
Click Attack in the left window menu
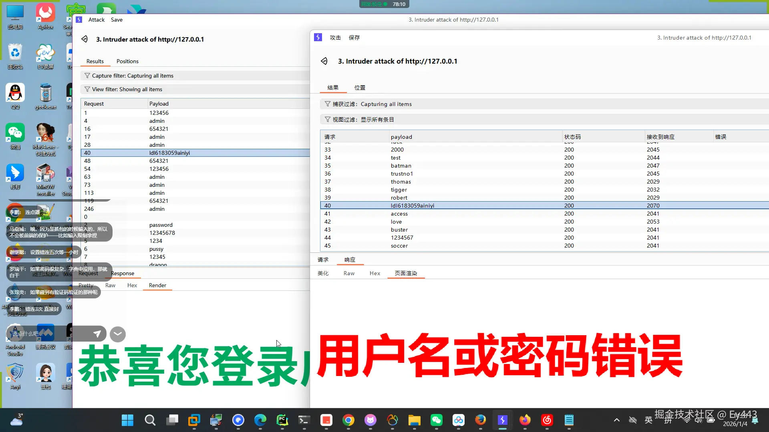96,20
